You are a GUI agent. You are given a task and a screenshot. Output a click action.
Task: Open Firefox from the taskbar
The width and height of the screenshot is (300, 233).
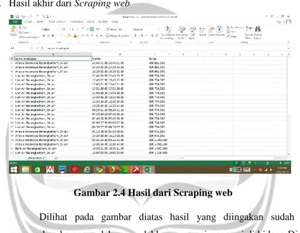112,169
